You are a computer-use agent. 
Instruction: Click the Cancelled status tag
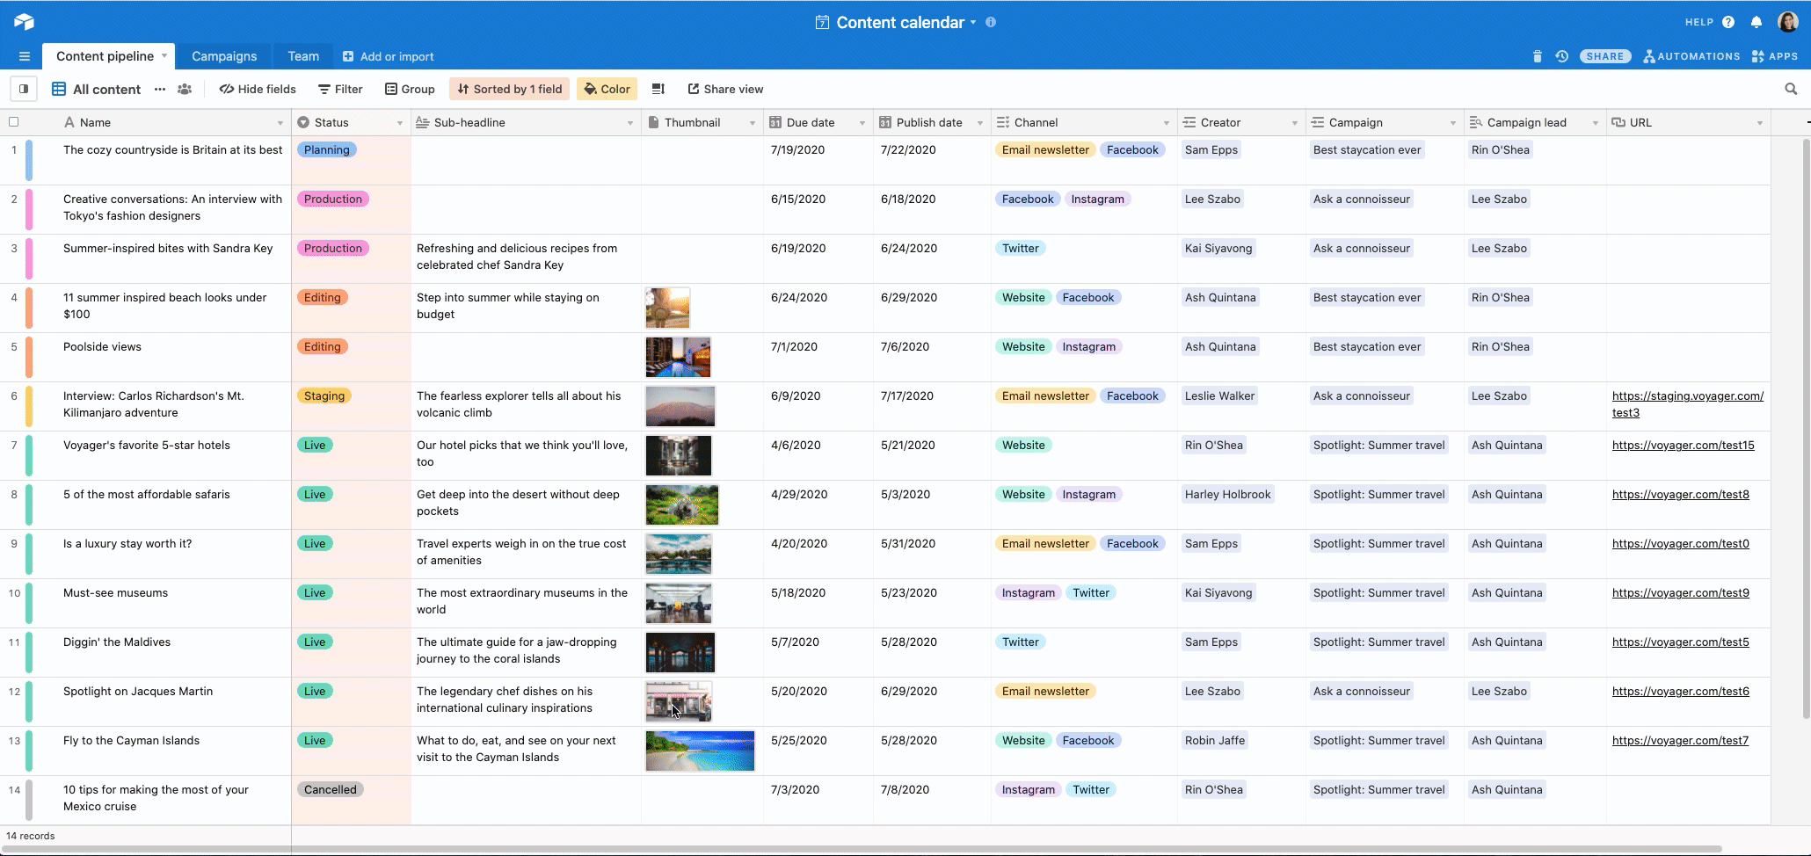coord(331,790)
